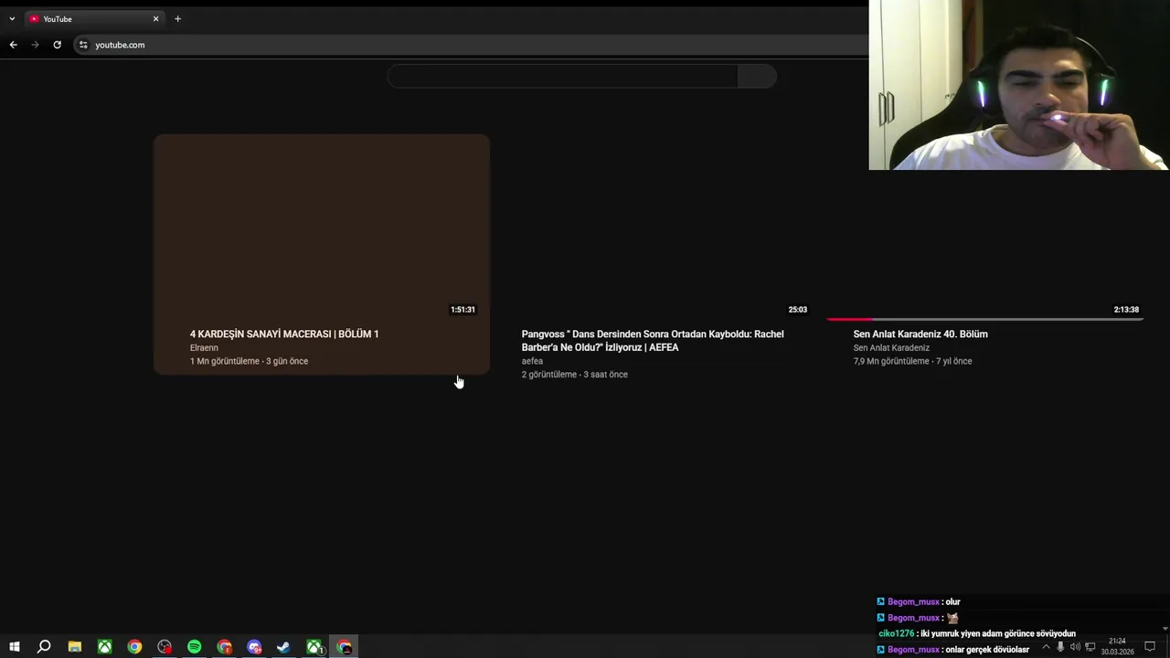Viewport: 1170px width, 658px height.
Task: Open the Chrome profile icon beside Discord
Action: pos(225,647)
